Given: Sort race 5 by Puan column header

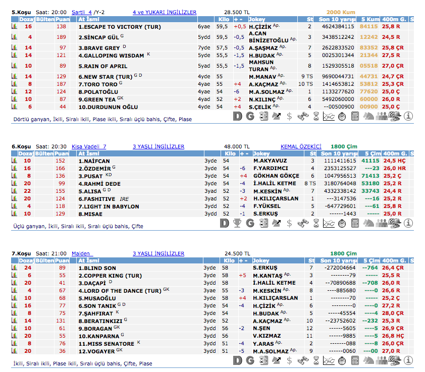Looking at the screenshot, I should [62, 19].
